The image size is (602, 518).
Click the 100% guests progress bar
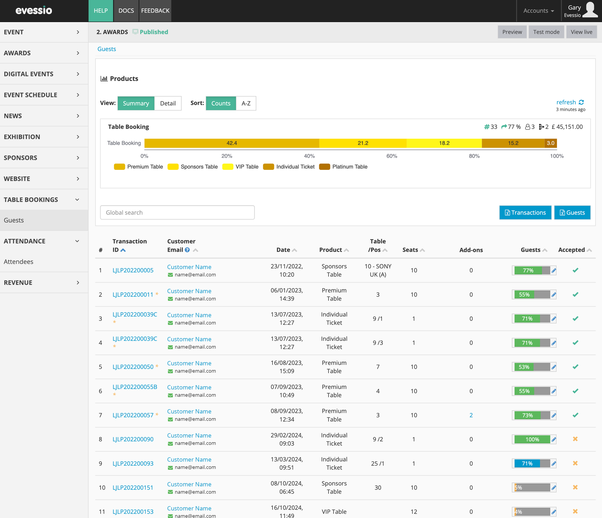pos(532,439)
